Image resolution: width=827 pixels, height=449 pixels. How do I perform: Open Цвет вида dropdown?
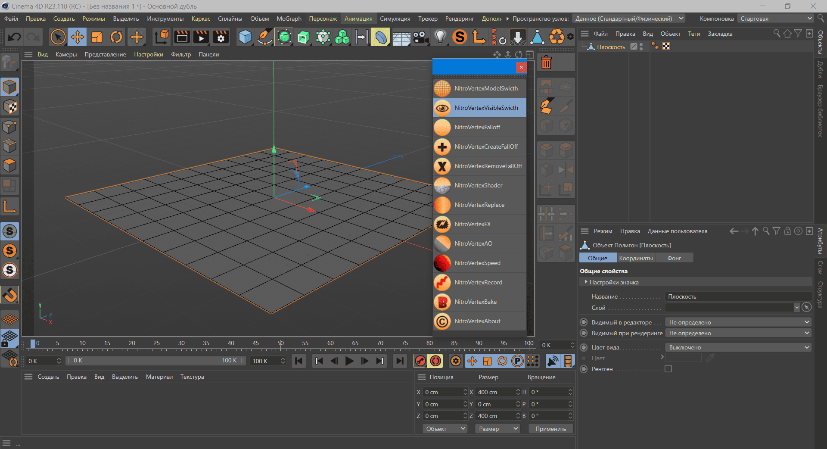click(x=738, y=347)
